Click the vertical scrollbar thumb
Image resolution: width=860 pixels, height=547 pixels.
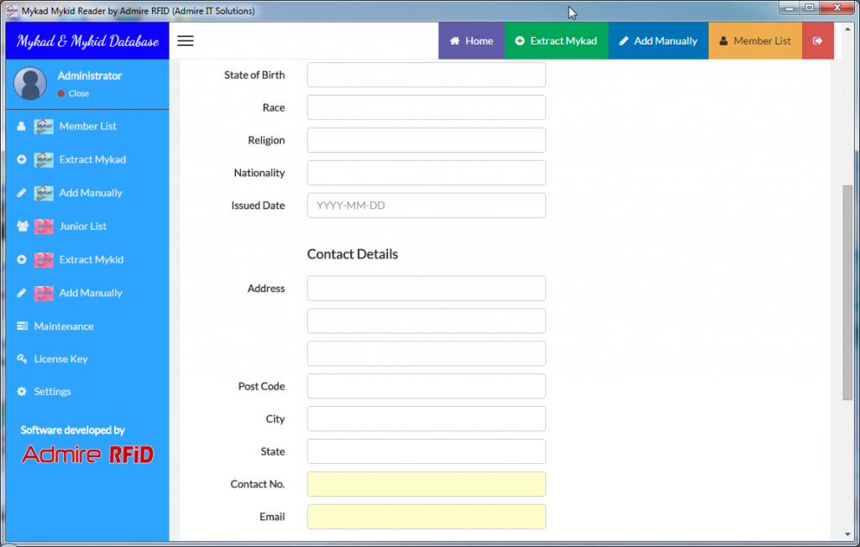coord(847,292)
